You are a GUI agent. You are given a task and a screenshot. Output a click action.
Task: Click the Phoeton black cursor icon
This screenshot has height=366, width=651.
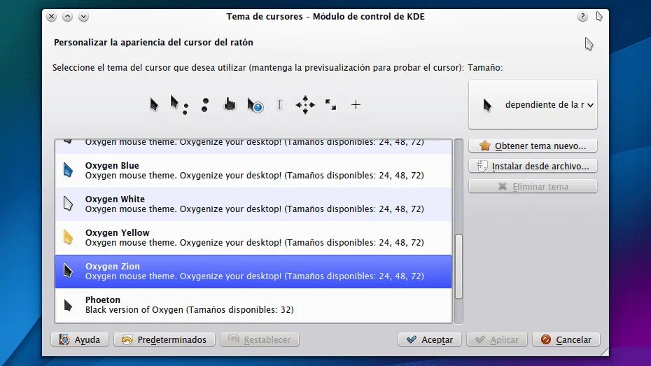(68, 305)
